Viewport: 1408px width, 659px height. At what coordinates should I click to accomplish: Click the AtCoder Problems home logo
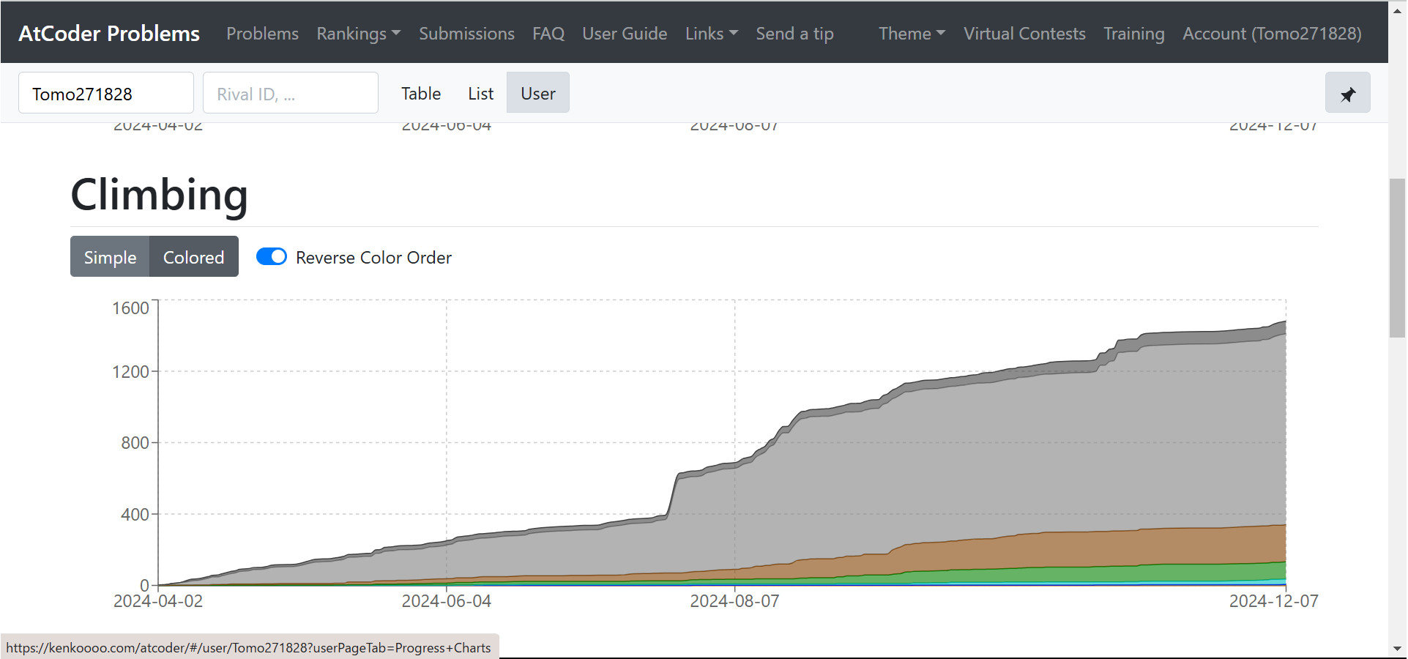[109, 34]
